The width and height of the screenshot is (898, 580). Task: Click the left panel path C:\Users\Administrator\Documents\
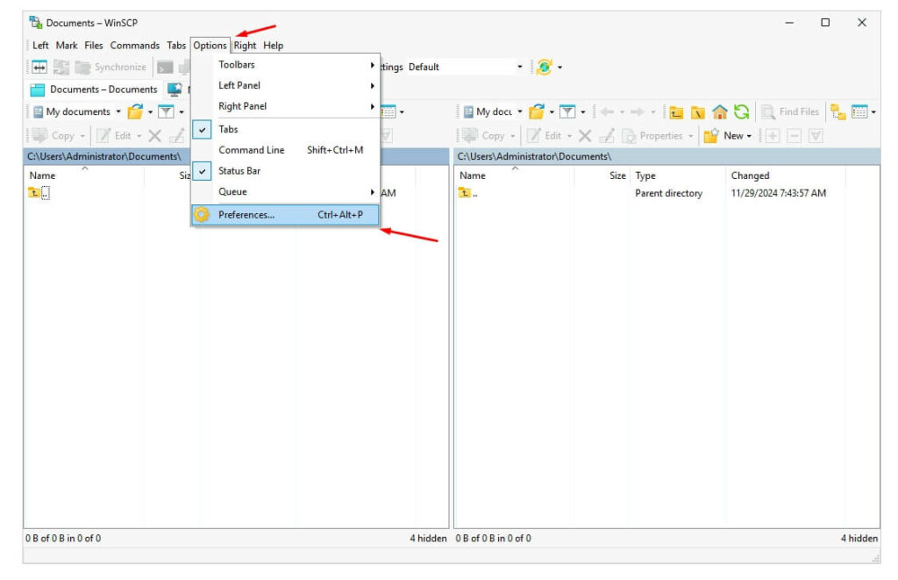103,156
